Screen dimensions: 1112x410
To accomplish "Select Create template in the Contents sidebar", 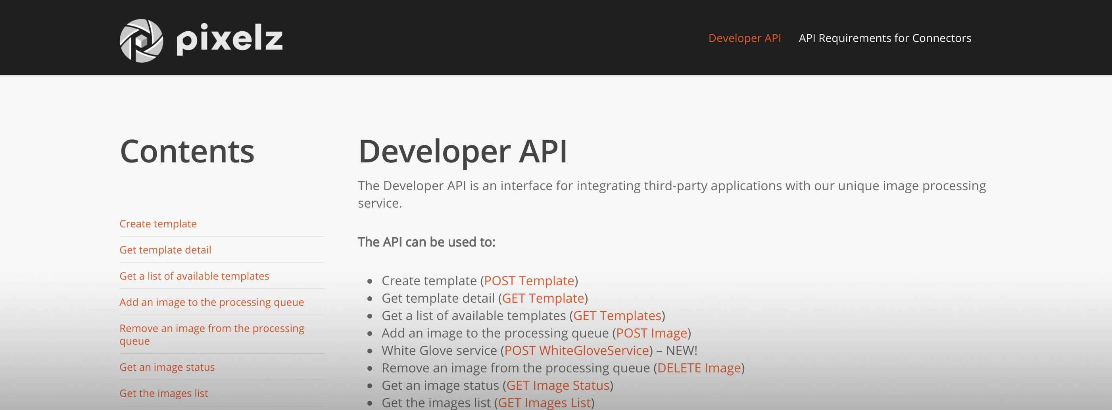I will coord(158,223).
